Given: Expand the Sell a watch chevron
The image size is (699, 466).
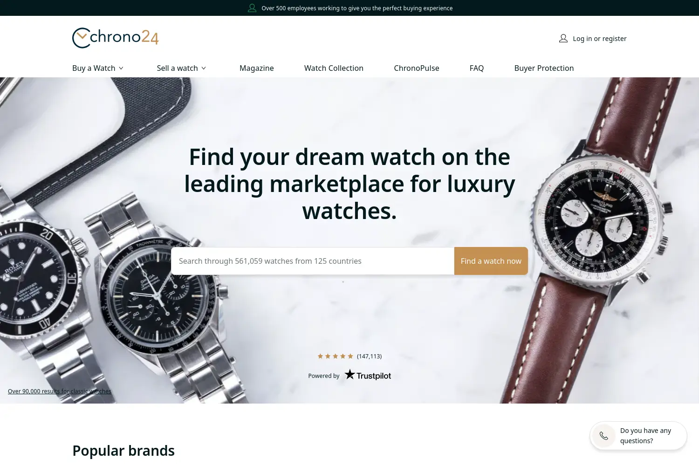Looking at the screenshot, I should (x=204, y=68).
